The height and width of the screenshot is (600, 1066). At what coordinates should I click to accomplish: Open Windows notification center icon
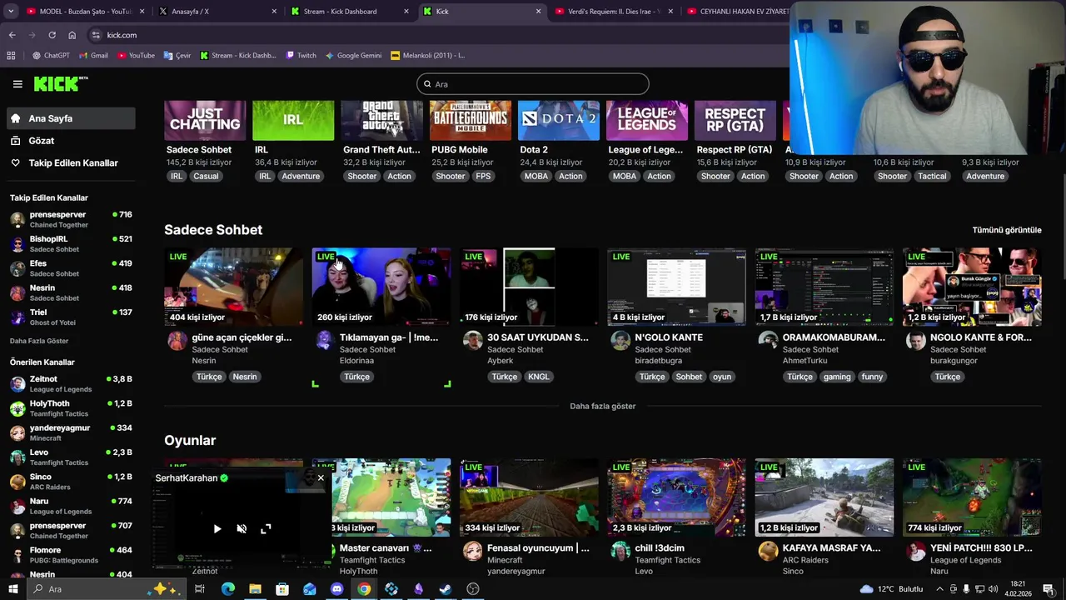[1048, 589]
